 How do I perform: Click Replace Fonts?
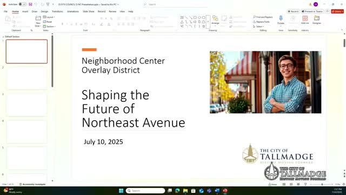coord(262,22)
